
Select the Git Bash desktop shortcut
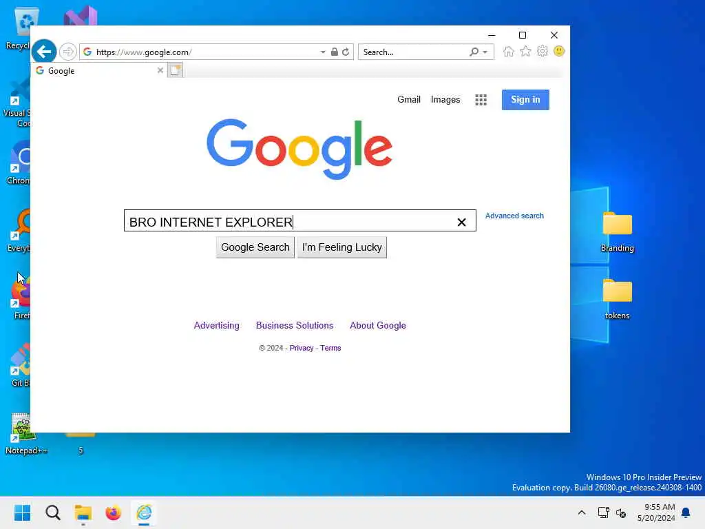(20, 365)
